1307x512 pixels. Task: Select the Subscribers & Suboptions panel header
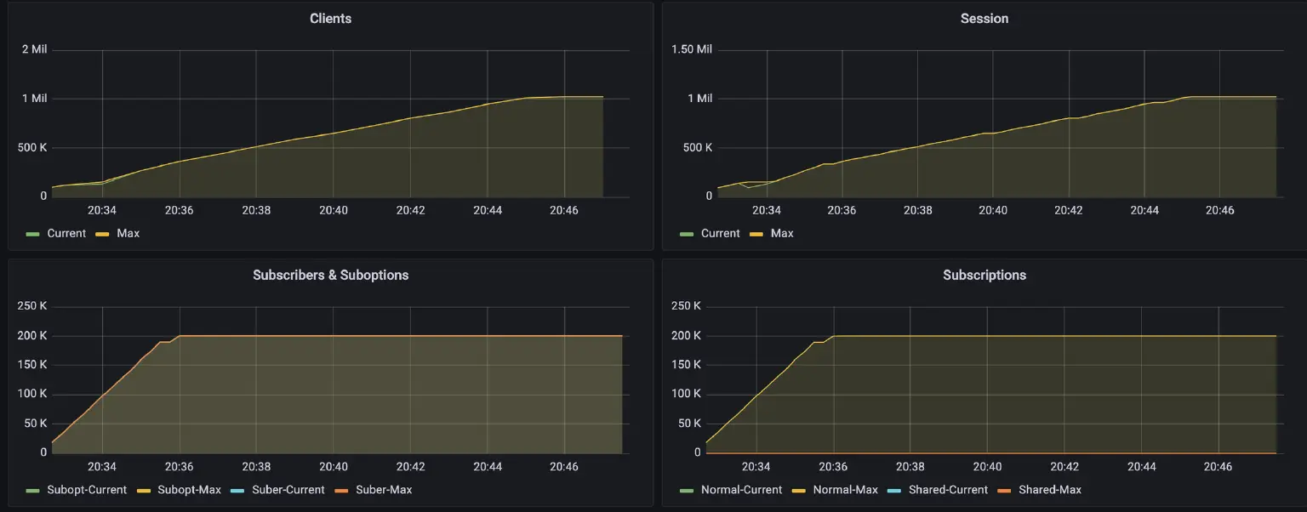(330, 275)
